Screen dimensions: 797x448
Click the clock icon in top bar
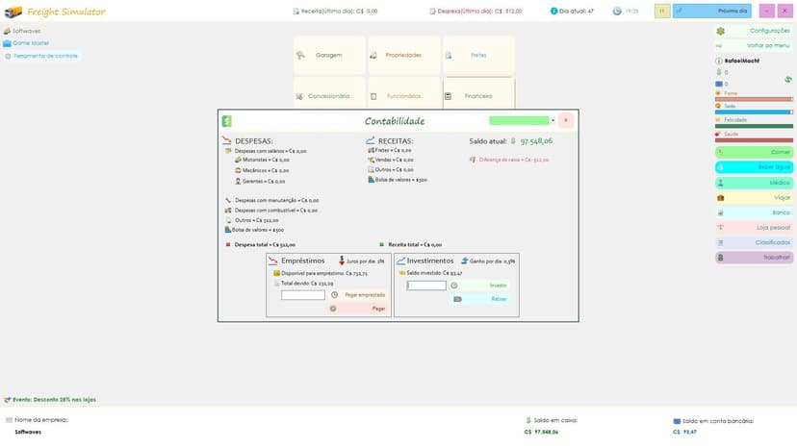pos(617,11)
